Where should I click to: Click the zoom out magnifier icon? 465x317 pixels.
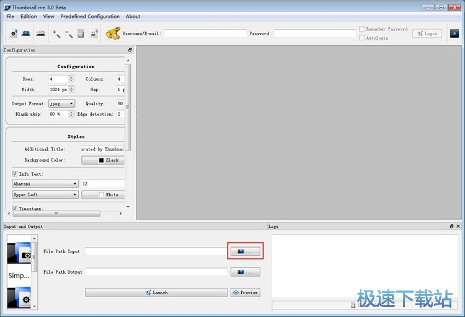68,33
